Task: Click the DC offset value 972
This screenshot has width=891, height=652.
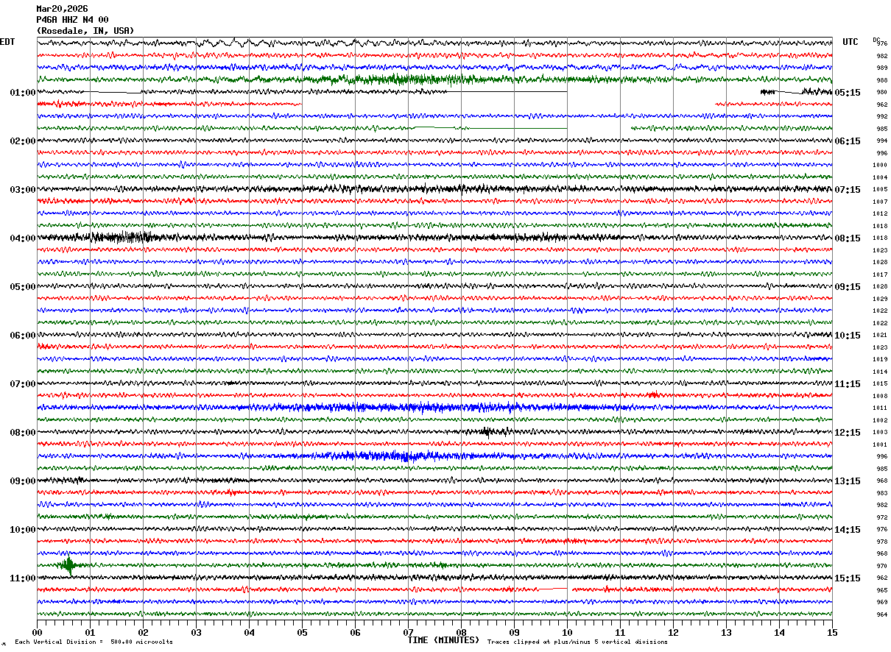Action: pyautogui.click(x=881, y=517)
